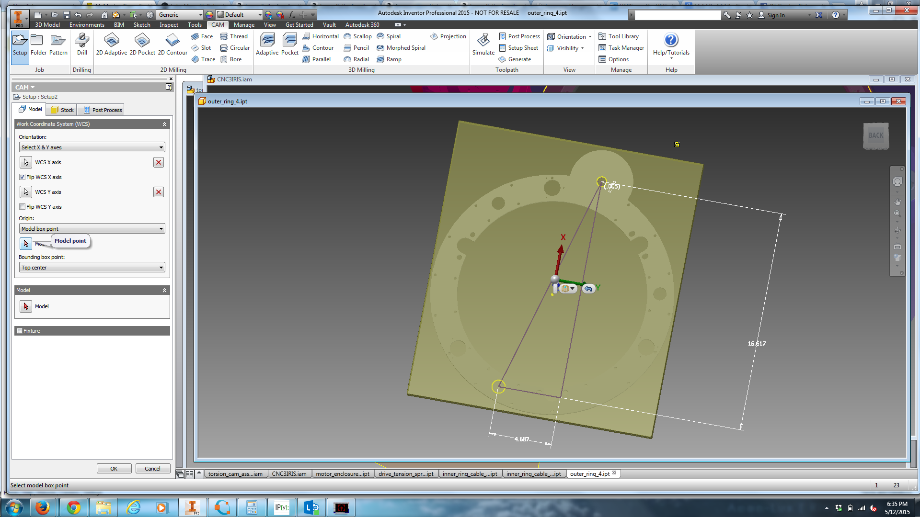
Task: Toggle Flip WCS Y axis checkbox
Action: 22,206
